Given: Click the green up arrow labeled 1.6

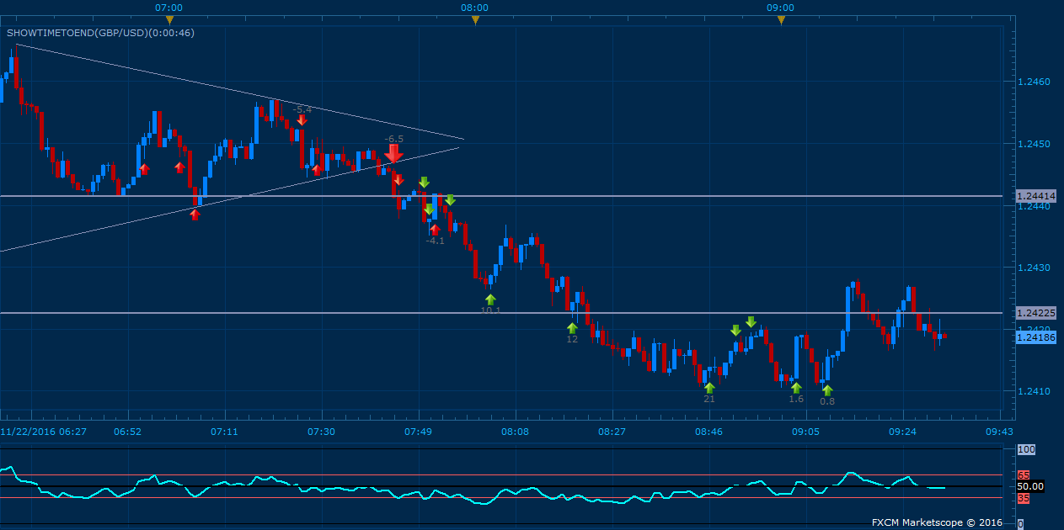Looking at the screenshot, I should (796, 388).
